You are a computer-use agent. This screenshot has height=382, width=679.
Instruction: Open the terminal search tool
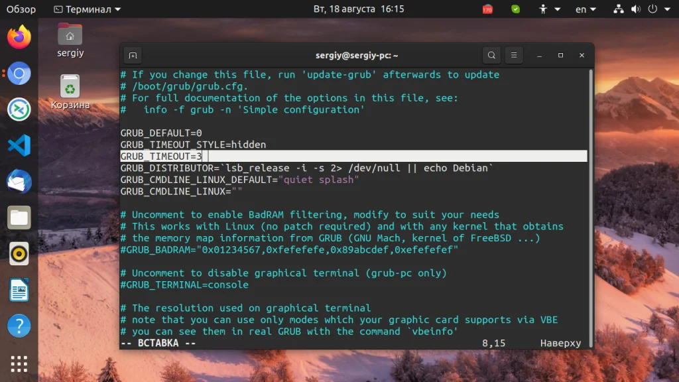[x=491, y=56]
